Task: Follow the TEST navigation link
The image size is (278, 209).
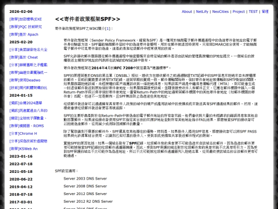Action: click(x=253, y=11)
